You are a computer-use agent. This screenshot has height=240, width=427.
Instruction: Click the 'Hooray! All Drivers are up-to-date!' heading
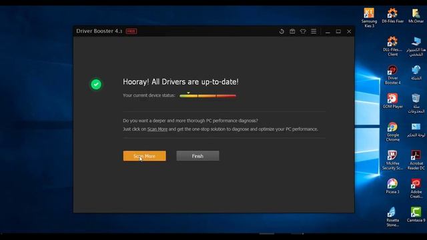(x=181, y=81)
